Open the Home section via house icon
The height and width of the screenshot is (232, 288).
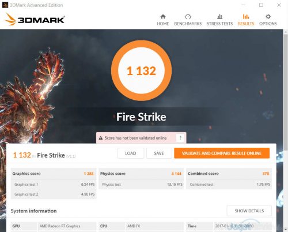pos(163,17)
